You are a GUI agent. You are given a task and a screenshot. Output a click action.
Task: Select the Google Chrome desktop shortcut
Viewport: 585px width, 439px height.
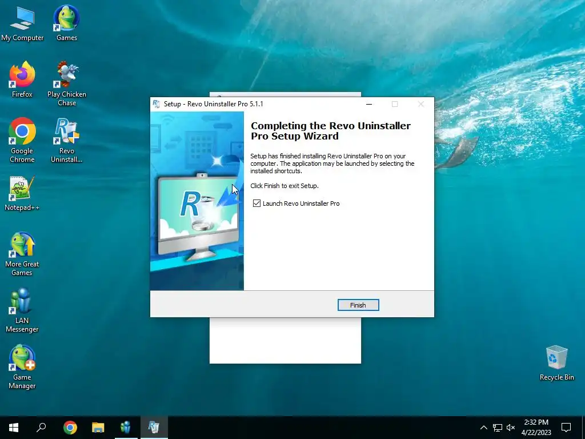pos(22,140)
